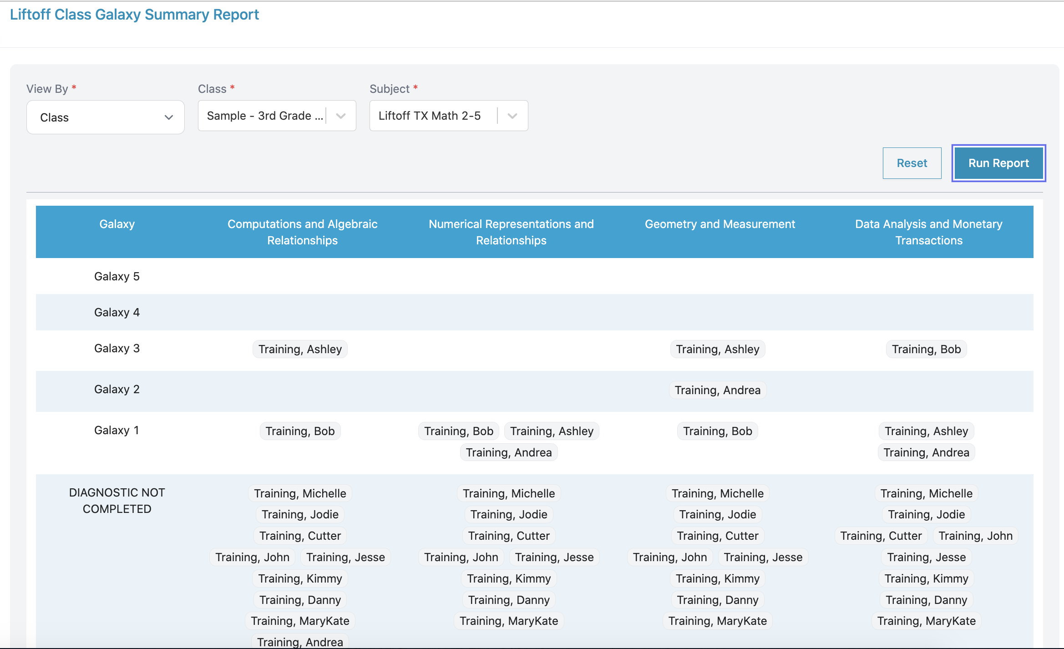
Task: Click the Liftoff TX Math 2-5 subject field
Action: (x=429, y=116)
